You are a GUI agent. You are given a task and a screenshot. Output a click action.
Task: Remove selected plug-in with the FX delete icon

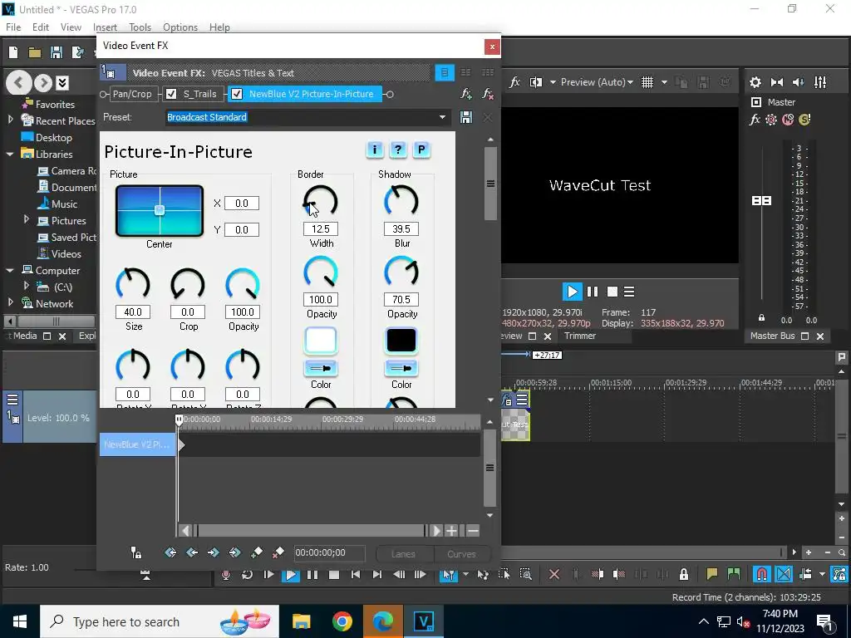(488, 94)
